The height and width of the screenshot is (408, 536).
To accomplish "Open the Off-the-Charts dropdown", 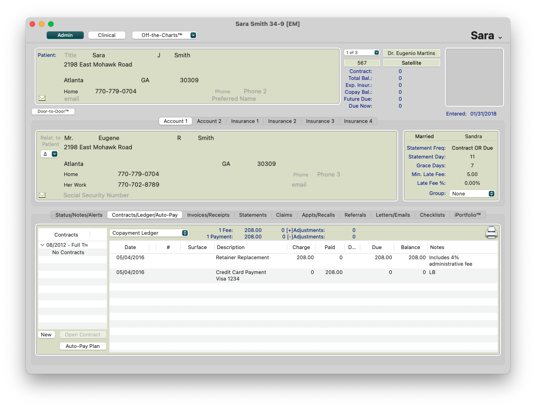I will tap(164, 35).
